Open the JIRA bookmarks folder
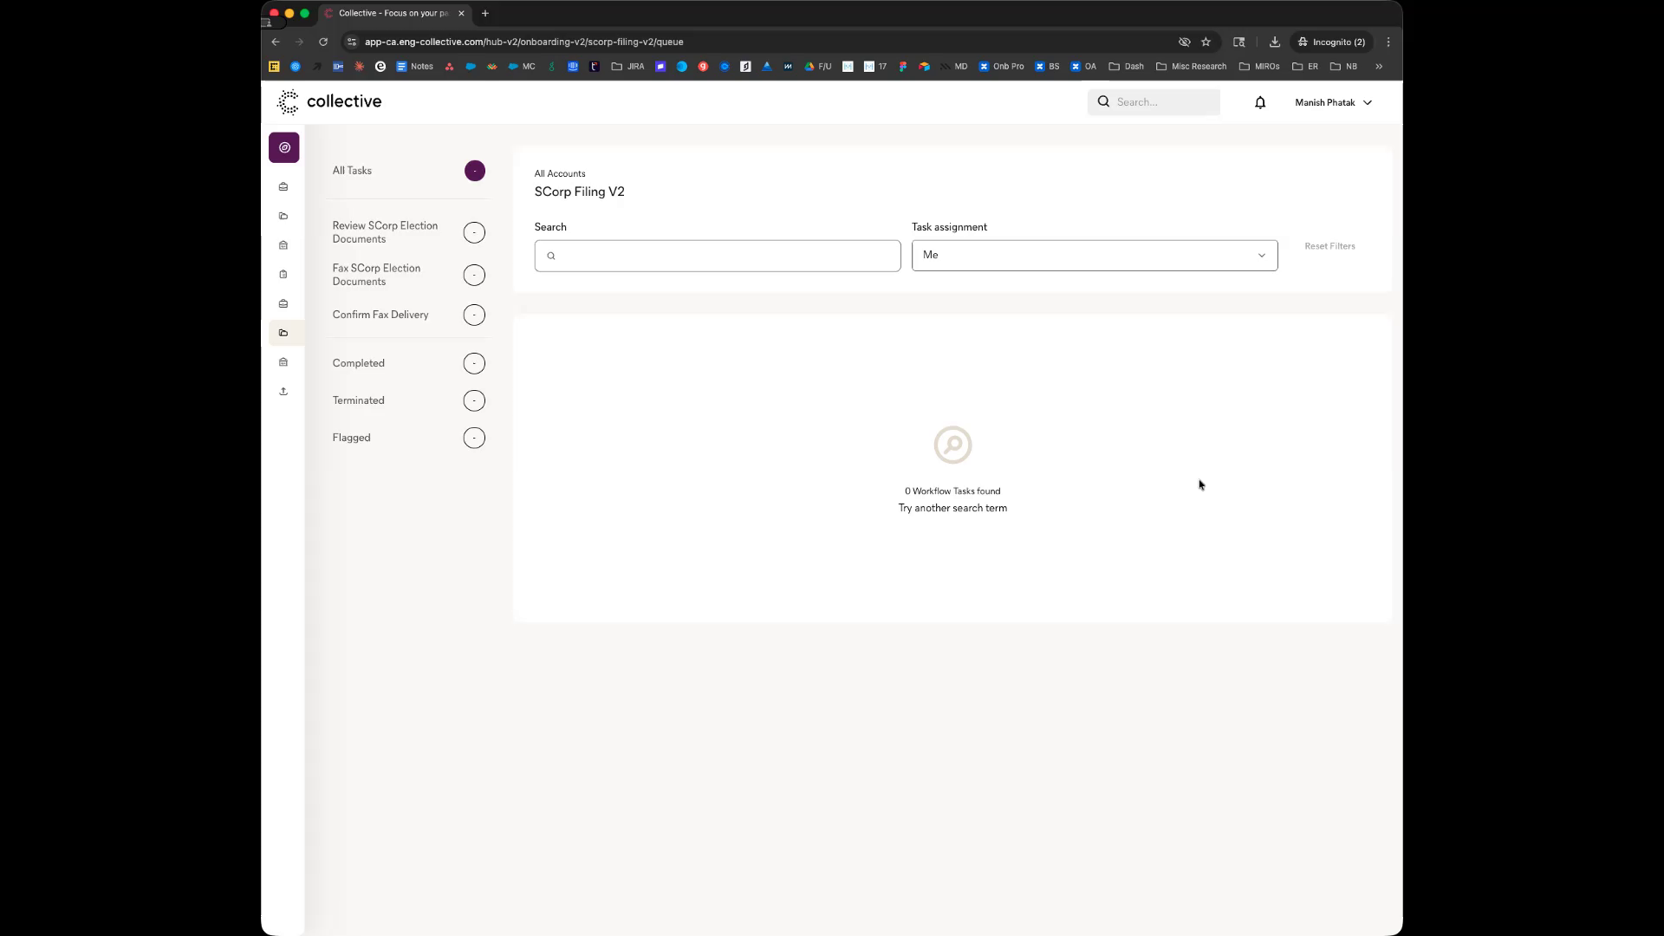This screenshot has width=1664, height=936. pos(627,66)
